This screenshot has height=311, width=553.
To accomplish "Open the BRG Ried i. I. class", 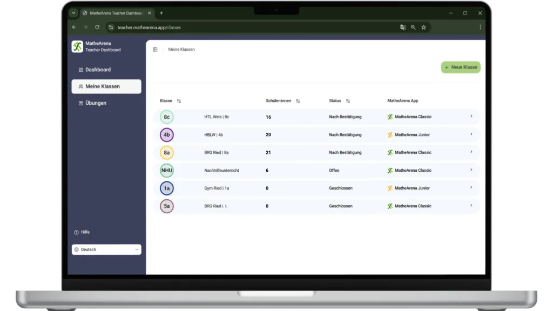I will [316, 206].
